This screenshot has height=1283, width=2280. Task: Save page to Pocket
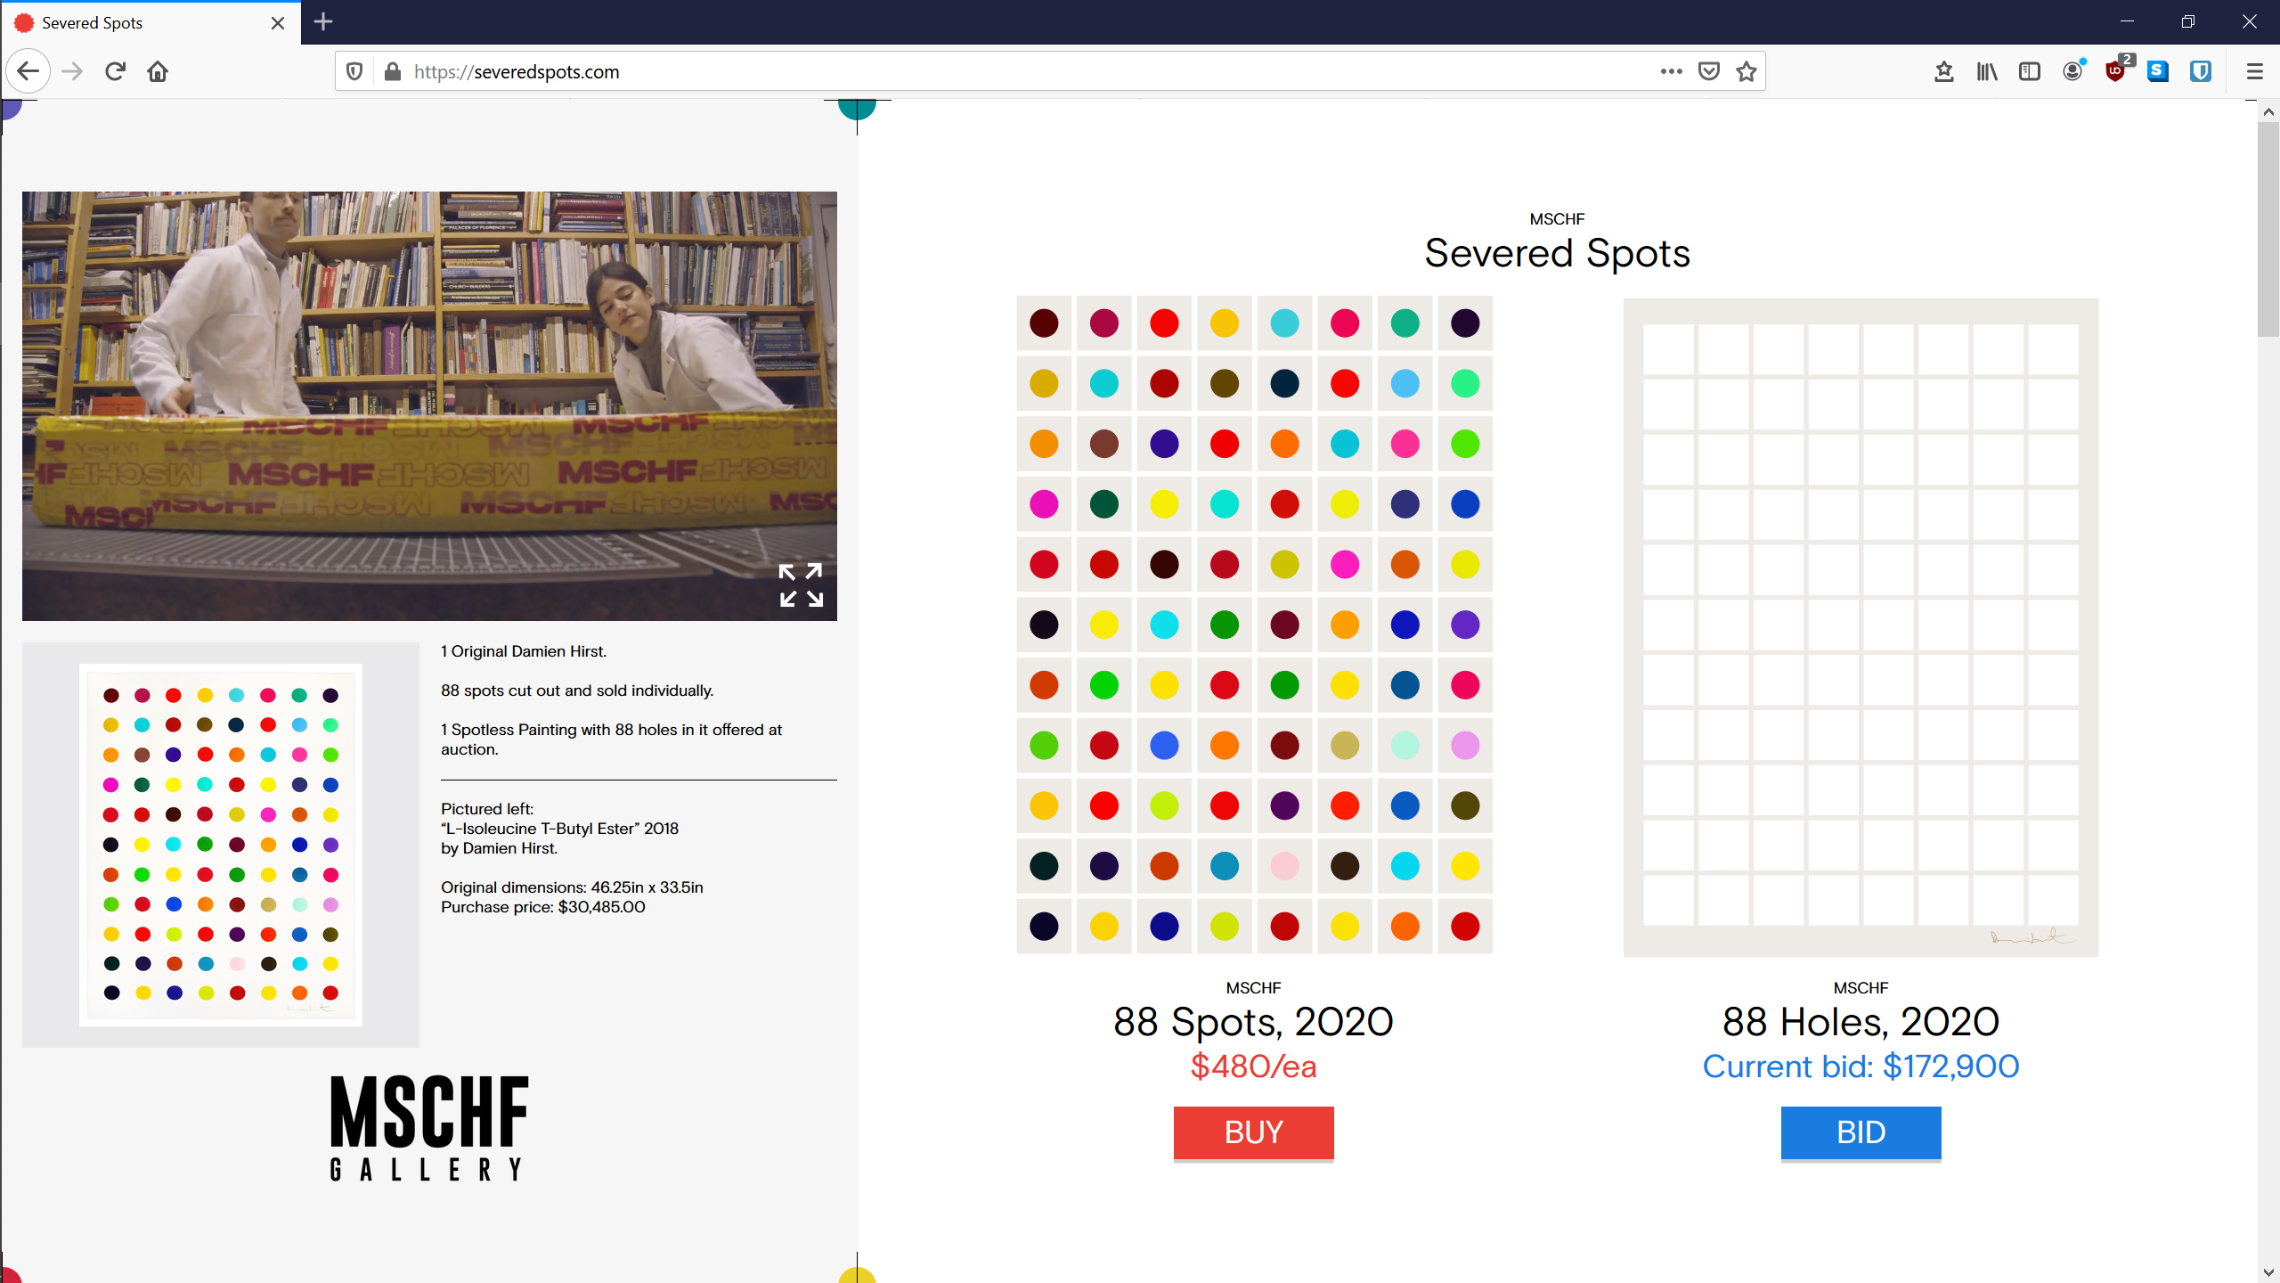[x=1708, y=71]
